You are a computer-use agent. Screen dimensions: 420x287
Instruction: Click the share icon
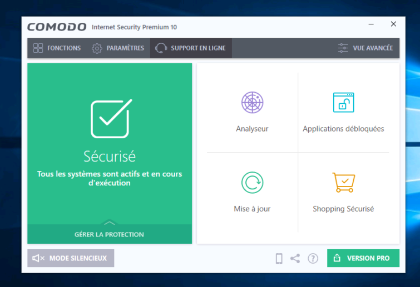[x=295, y=258]
